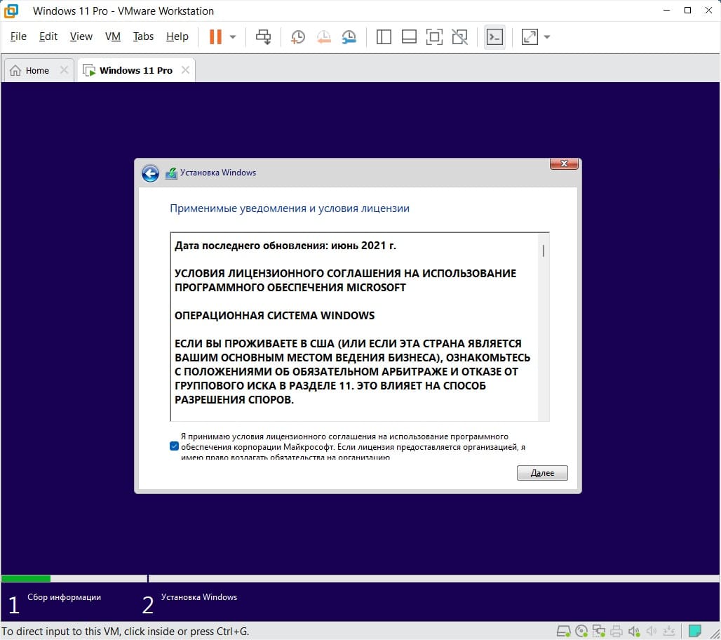
Task: Click the green setup progress bar
Action: (26, 578)
